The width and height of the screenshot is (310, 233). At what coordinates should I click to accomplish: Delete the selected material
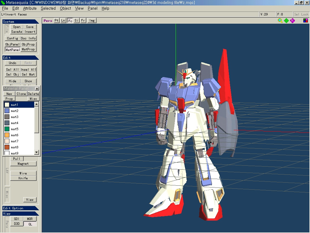pos(33,94)
